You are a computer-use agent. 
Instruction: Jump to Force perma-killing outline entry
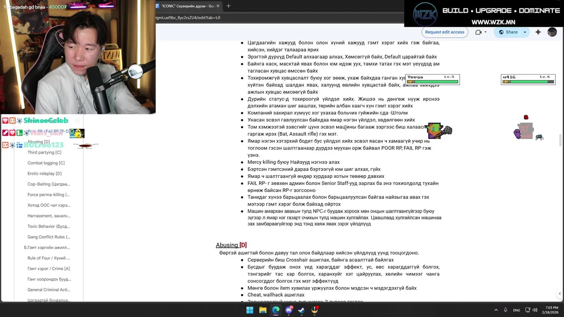point(48,195)
